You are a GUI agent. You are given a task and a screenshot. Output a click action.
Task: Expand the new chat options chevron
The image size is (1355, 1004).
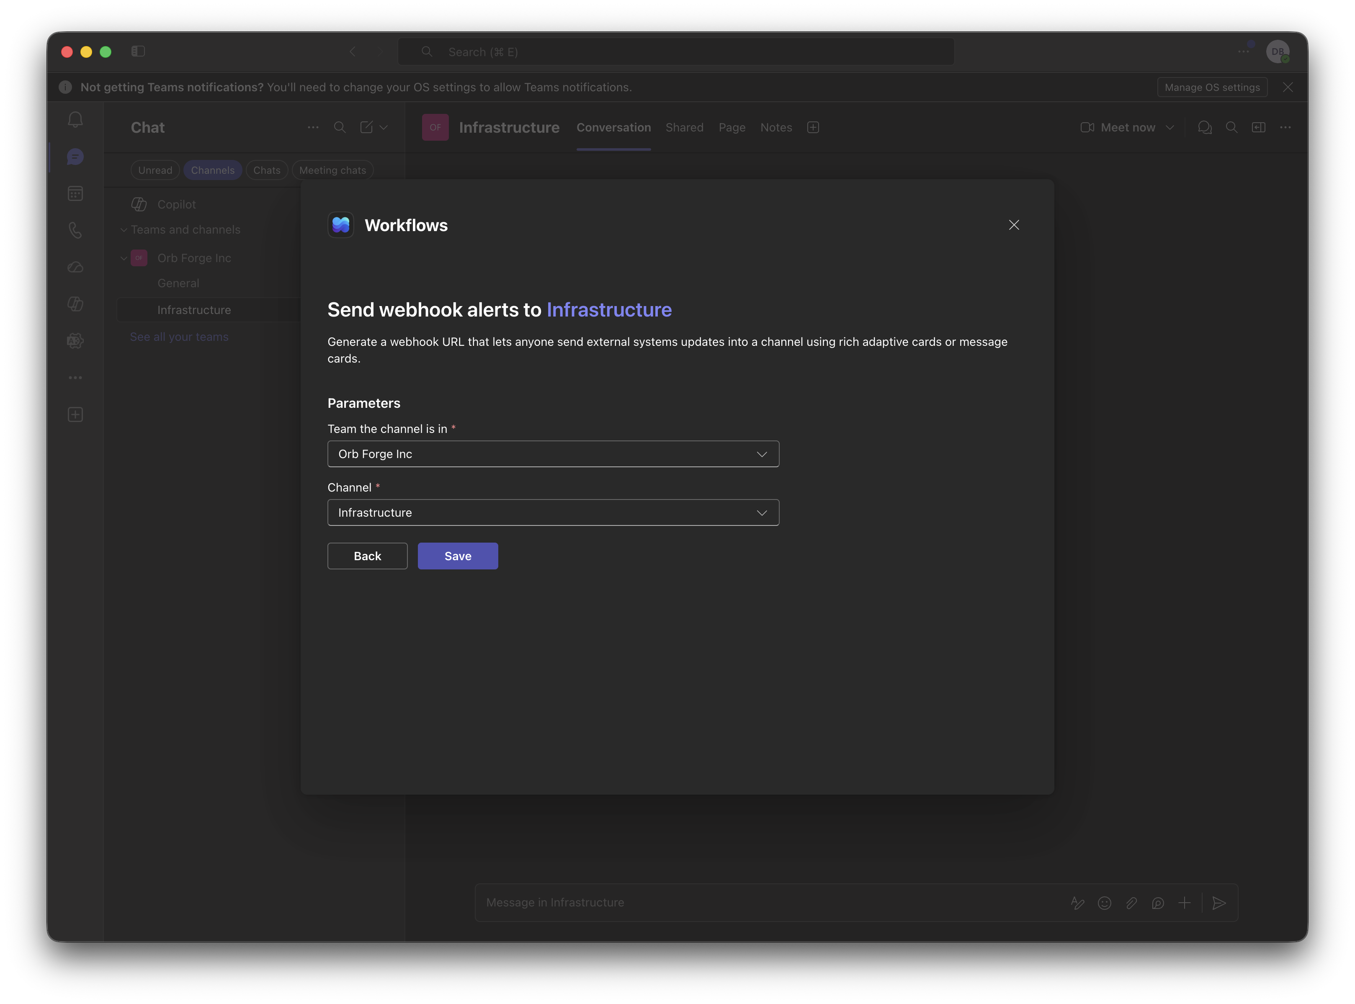tap(384, 128)
